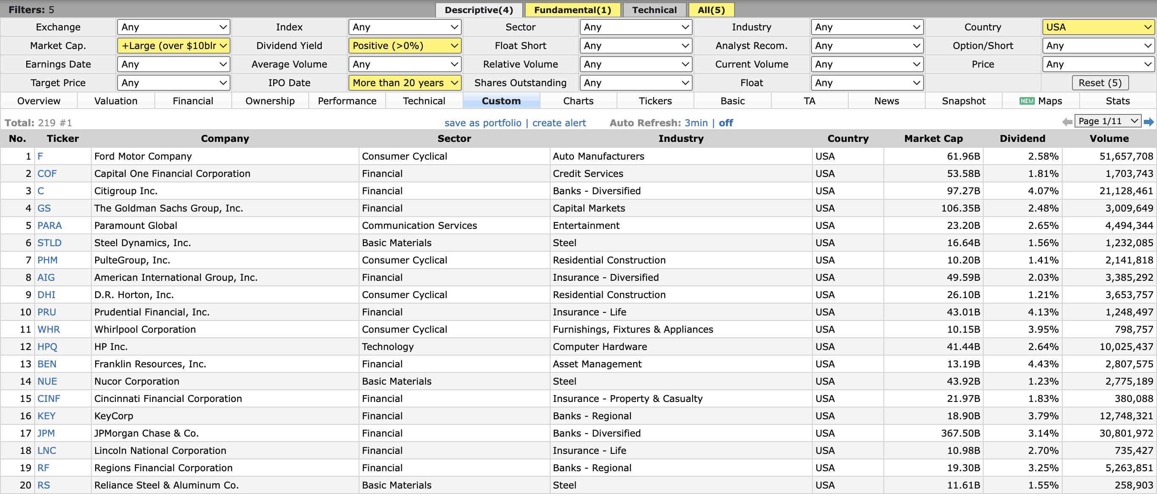This screenshot has height=494, width=1157.
Task: Switch to Descriptive(4) filter tab
Action: [x=479, y=10]
